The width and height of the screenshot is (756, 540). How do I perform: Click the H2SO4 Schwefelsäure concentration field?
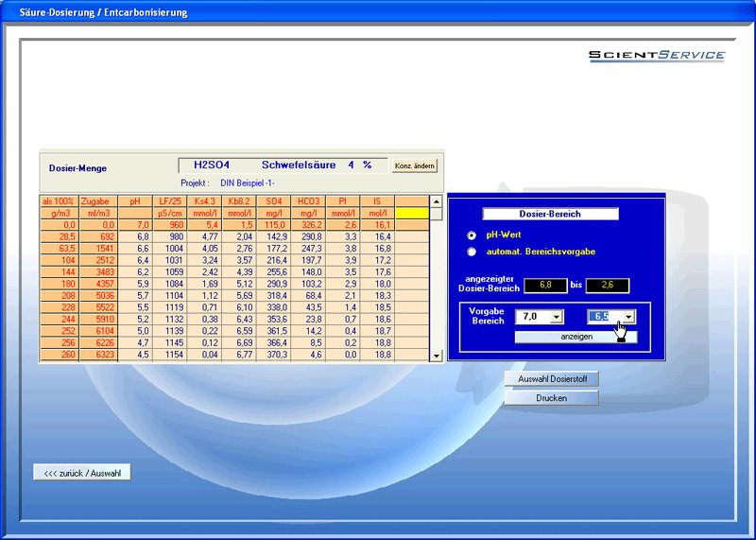(x=283, y=165)
